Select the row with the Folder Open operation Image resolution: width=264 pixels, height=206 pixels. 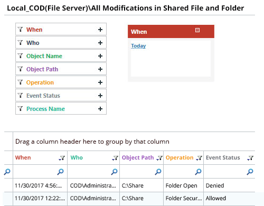pyautogui.click(x=130, y=185)
